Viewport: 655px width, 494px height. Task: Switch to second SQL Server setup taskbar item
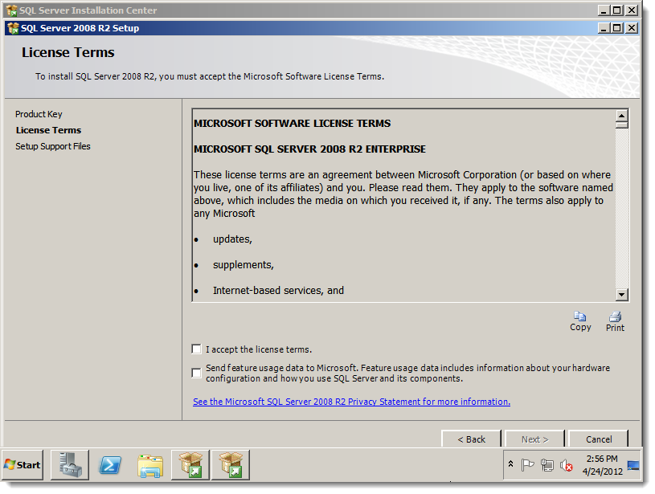coord(231,465)
